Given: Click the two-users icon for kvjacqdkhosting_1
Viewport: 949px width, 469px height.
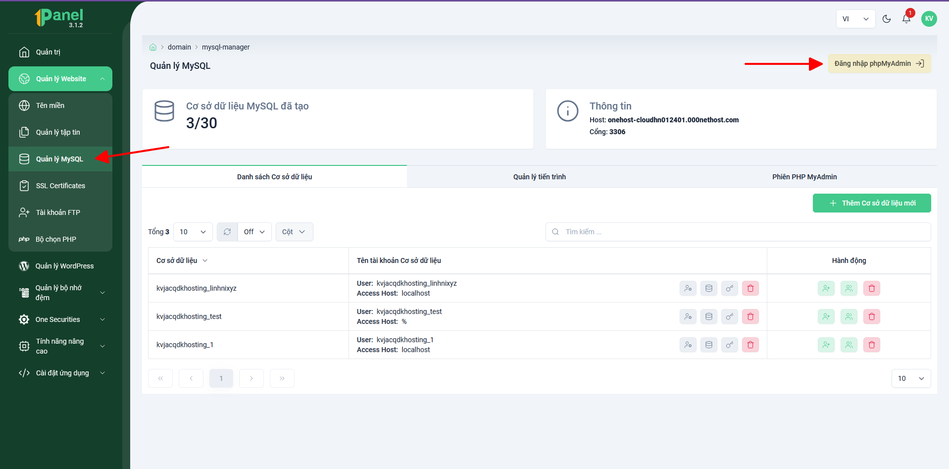Looking at the screenshot, I should point(849,345).
